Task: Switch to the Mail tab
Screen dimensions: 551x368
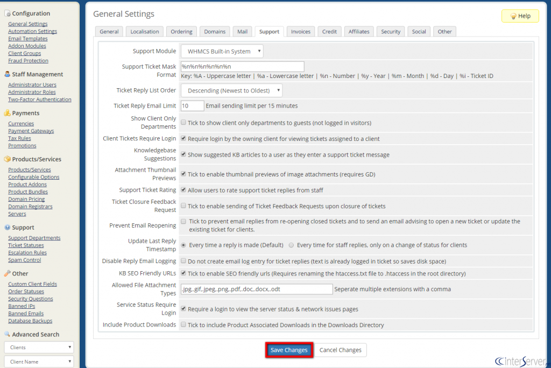Action: [243, 32]
